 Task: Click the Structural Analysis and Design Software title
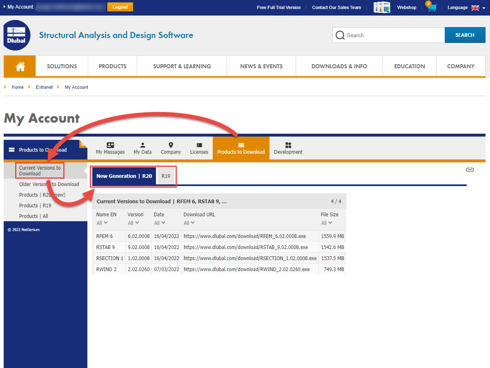pyautogui.click(x=116, y=35)
